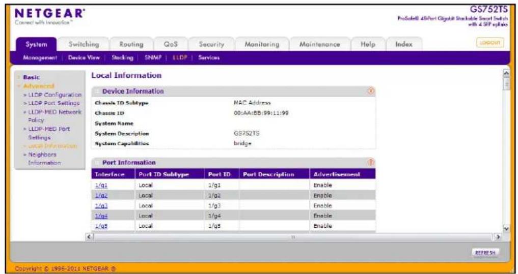Click the GS752TS system description value
This screenshot has width=518, height=274.
tap(247, 134)
